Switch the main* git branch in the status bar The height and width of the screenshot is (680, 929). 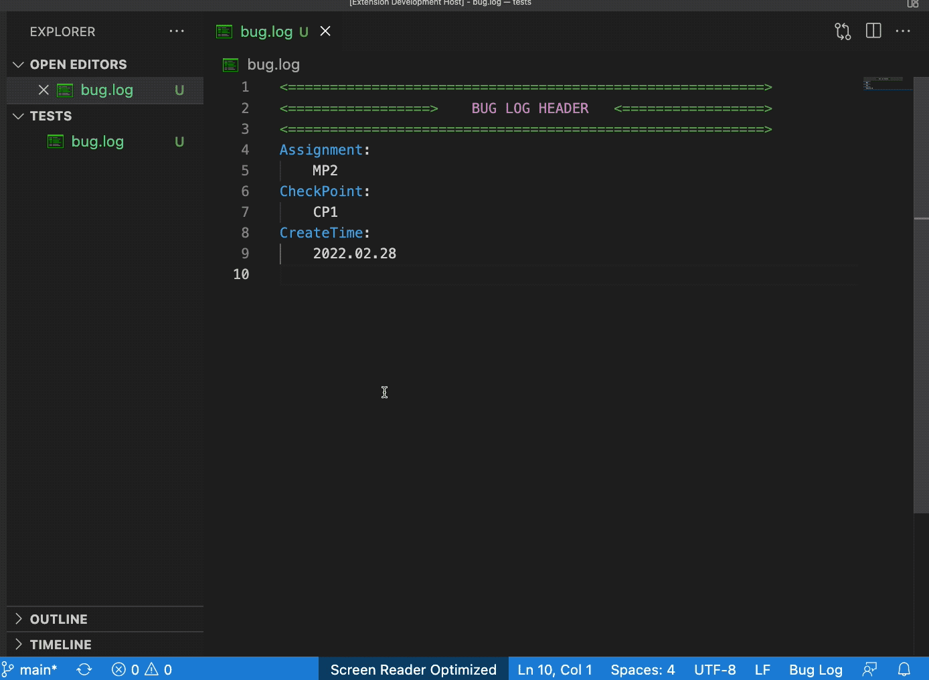point(29,669)
